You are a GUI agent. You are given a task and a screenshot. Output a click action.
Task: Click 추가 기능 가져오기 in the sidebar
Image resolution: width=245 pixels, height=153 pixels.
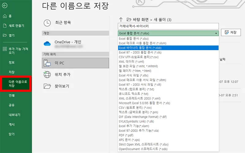point(15,51)
